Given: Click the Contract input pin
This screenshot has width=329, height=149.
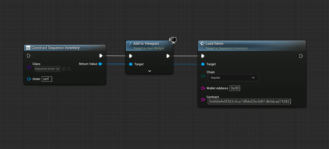Looking at the screenshot, I should pos(203,100).
